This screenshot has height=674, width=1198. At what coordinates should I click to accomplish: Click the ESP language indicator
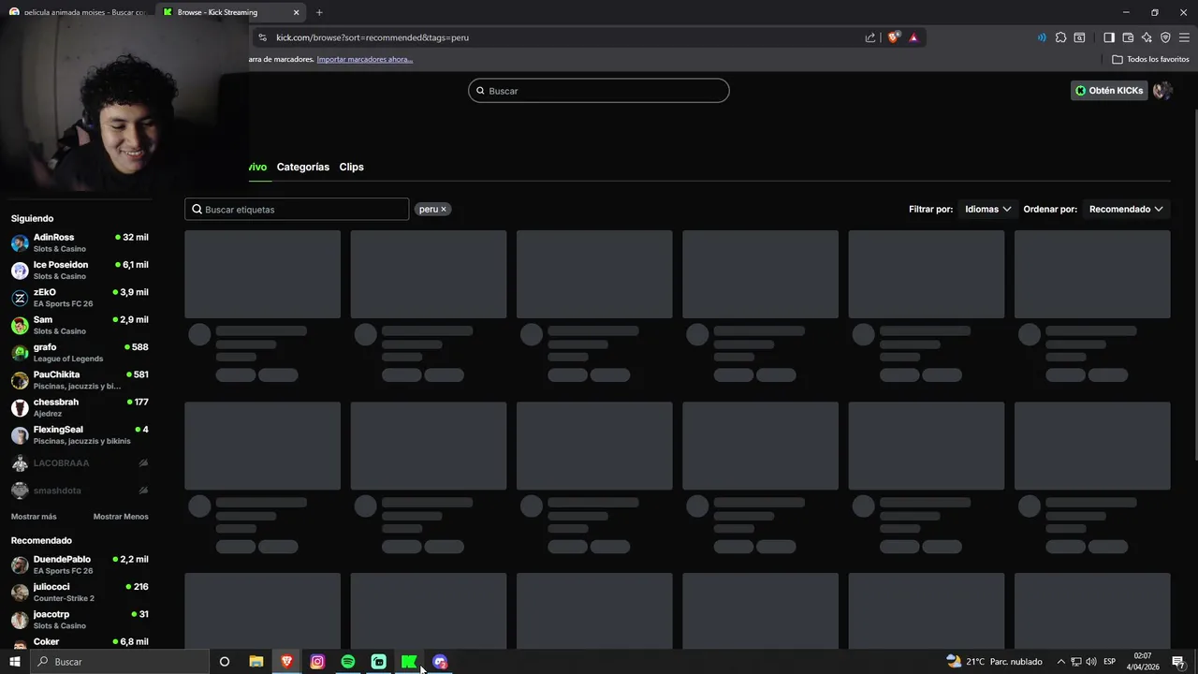point(1110,662)
